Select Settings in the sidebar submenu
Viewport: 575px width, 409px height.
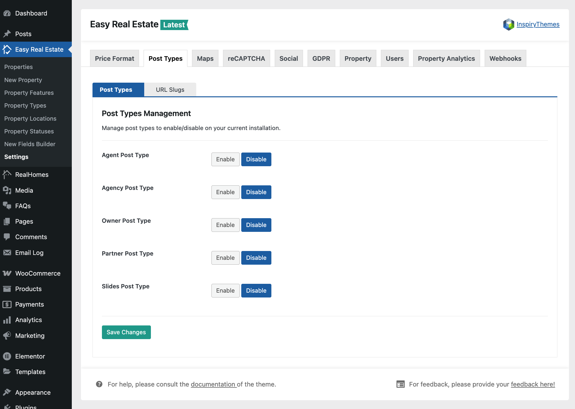coord(16,157)
